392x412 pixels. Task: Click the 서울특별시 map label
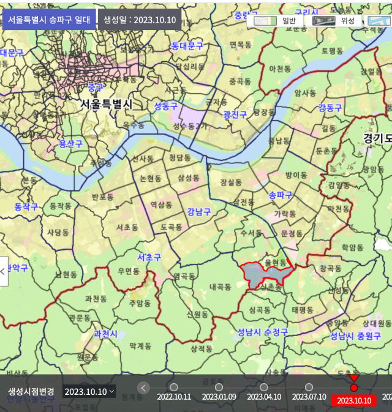pos(106,104)
